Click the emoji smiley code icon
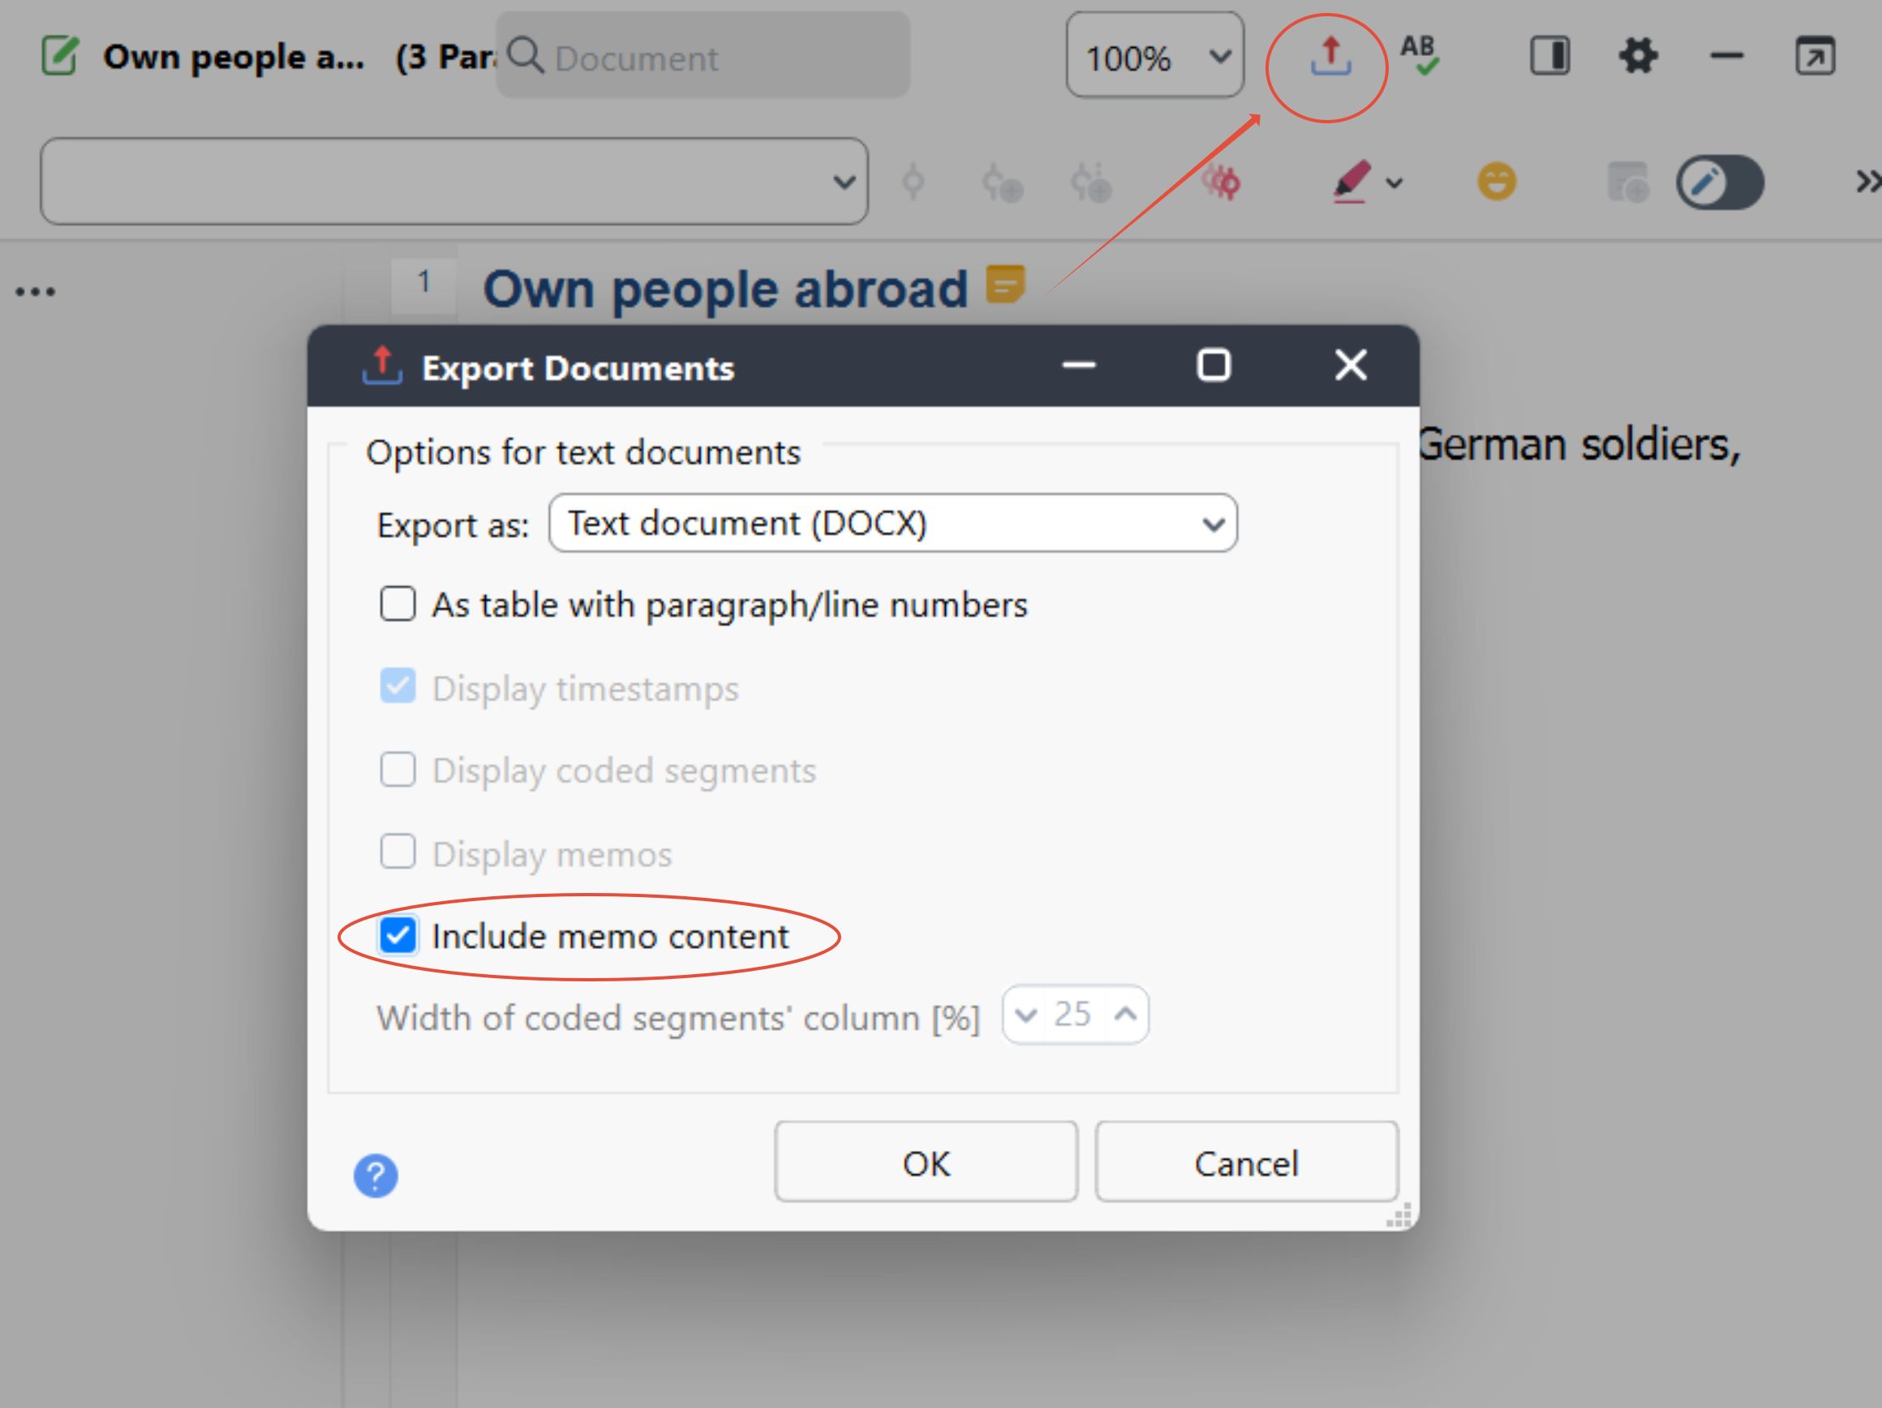This screenshot has height=1408, width=1882. 1497,181
